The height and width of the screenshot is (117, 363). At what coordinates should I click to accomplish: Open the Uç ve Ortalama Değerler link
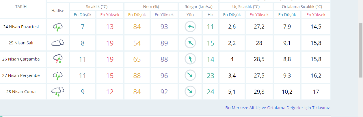278,108
